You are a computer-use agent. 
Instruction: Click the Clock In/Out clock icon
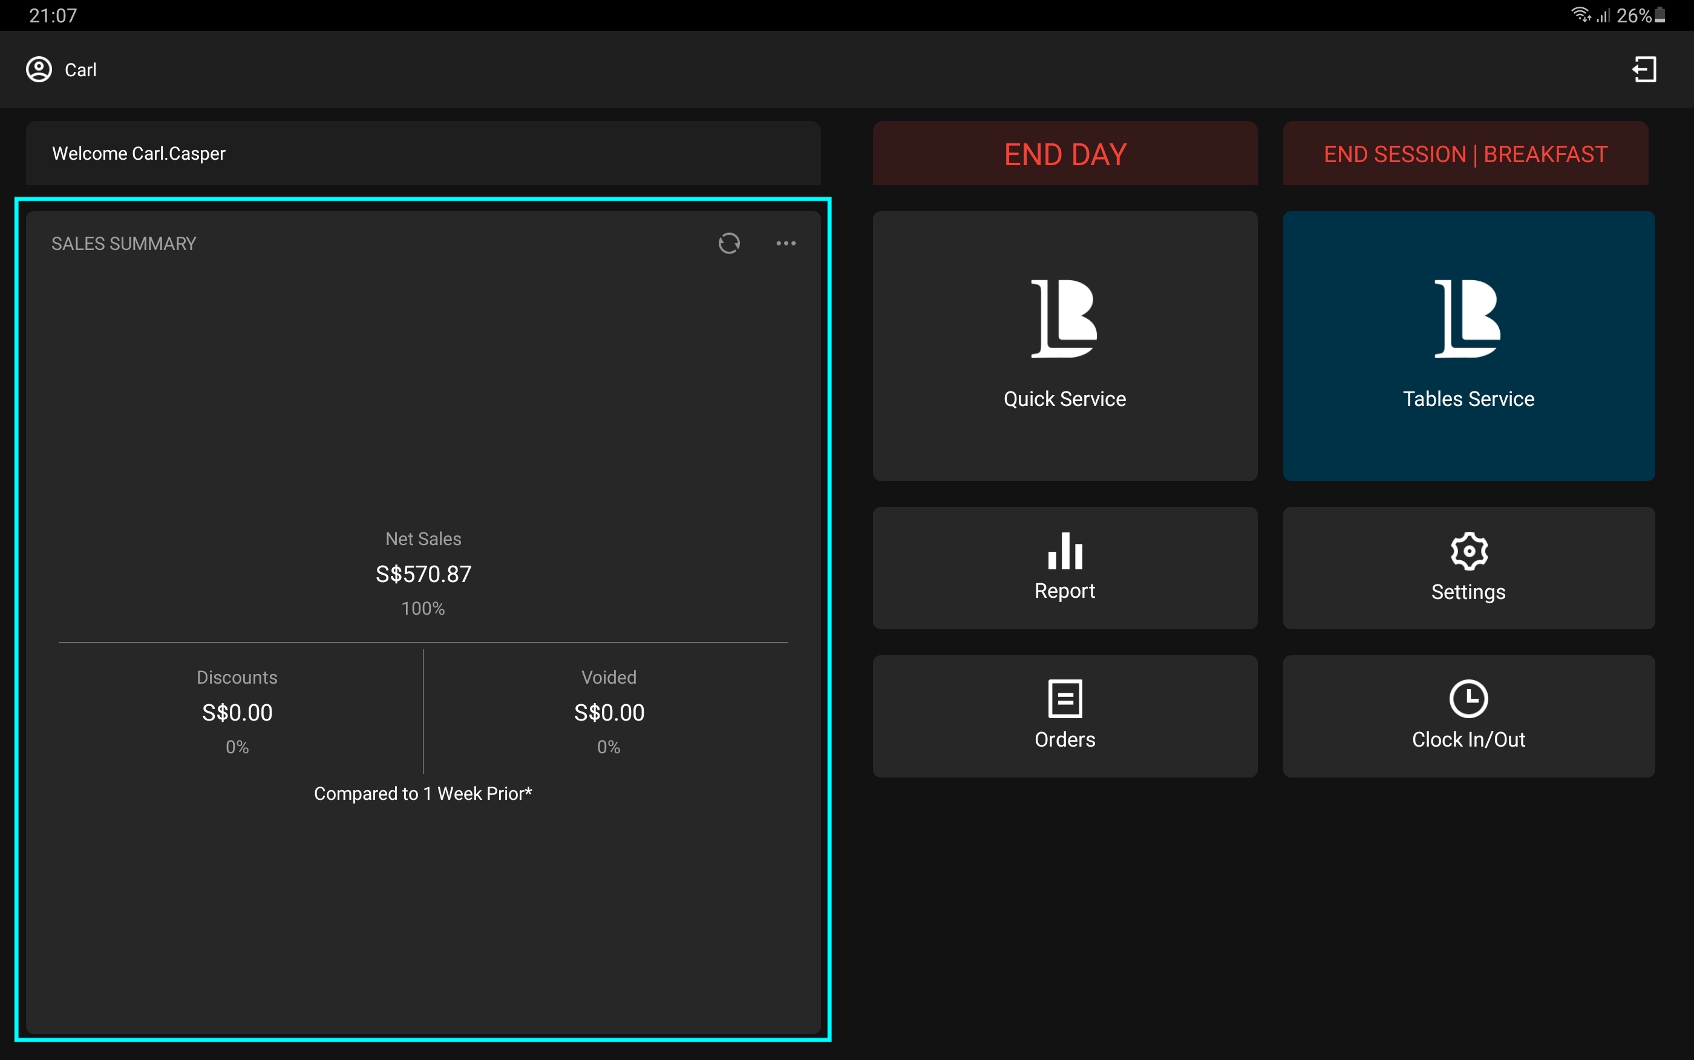1468,698
